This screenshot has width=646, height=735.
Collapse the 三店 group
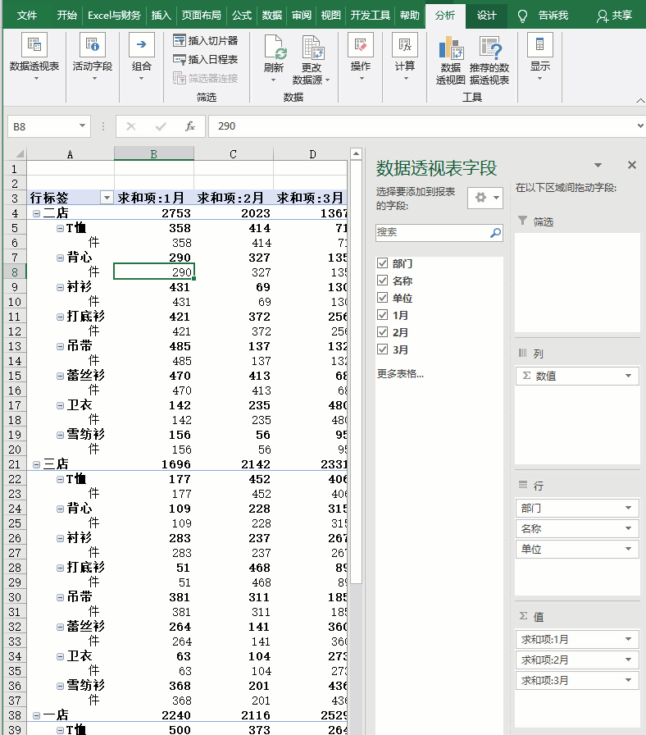(x=36, y=464)
